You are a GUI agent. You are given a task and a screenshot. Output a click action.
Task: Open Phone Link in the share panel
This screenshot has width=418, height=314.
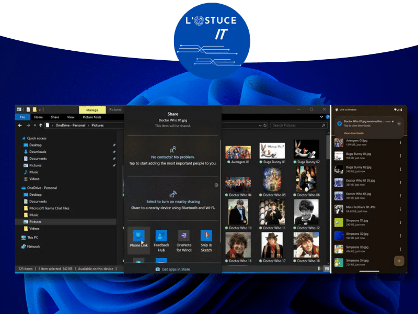point(138,240)
